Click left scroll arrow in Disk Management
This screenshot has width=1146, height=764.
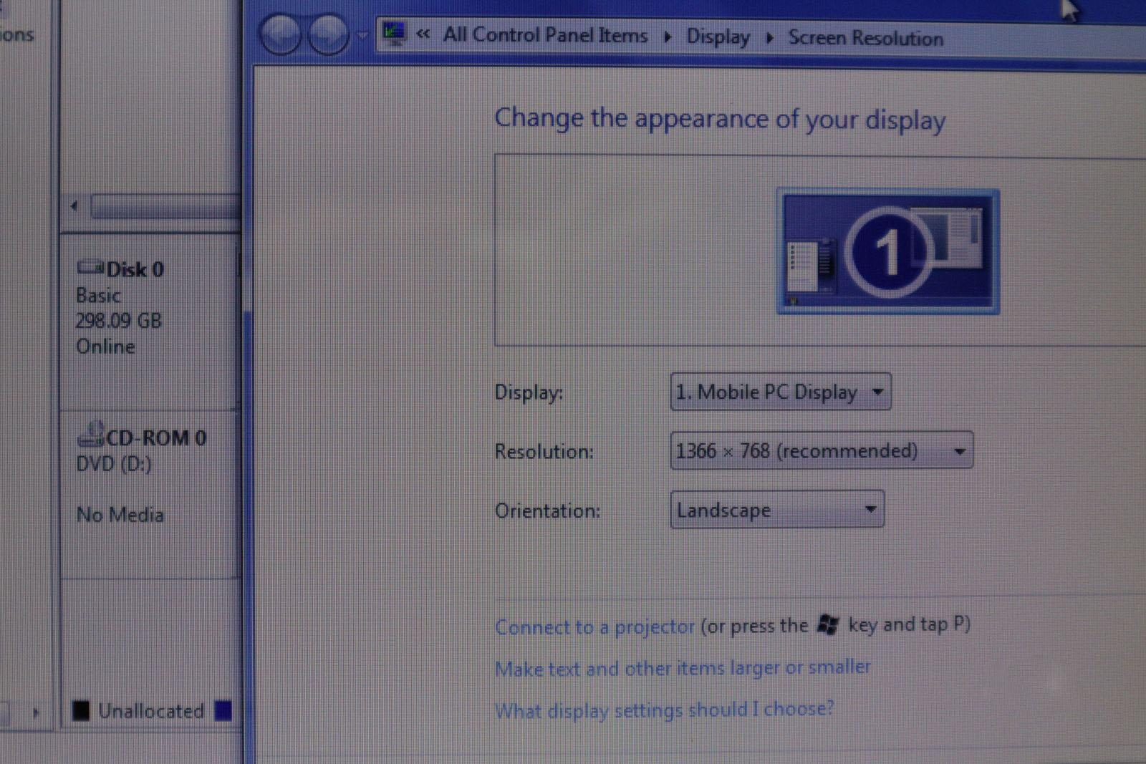pyautogui.click(x=74, y=207)
